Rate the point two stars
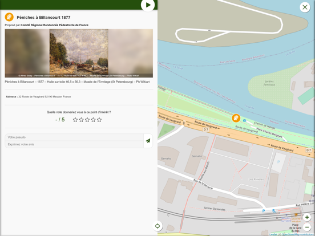The image size is (315, 236). pos(81,120)
